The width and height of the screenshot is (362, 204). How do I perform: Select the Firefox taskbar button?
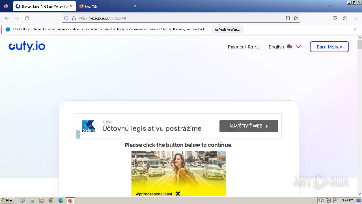point(70,200)
